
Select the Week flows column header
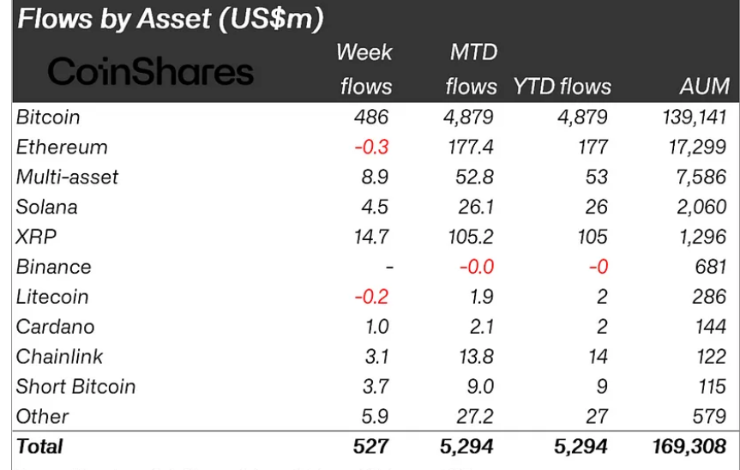(x=364, y=69)
